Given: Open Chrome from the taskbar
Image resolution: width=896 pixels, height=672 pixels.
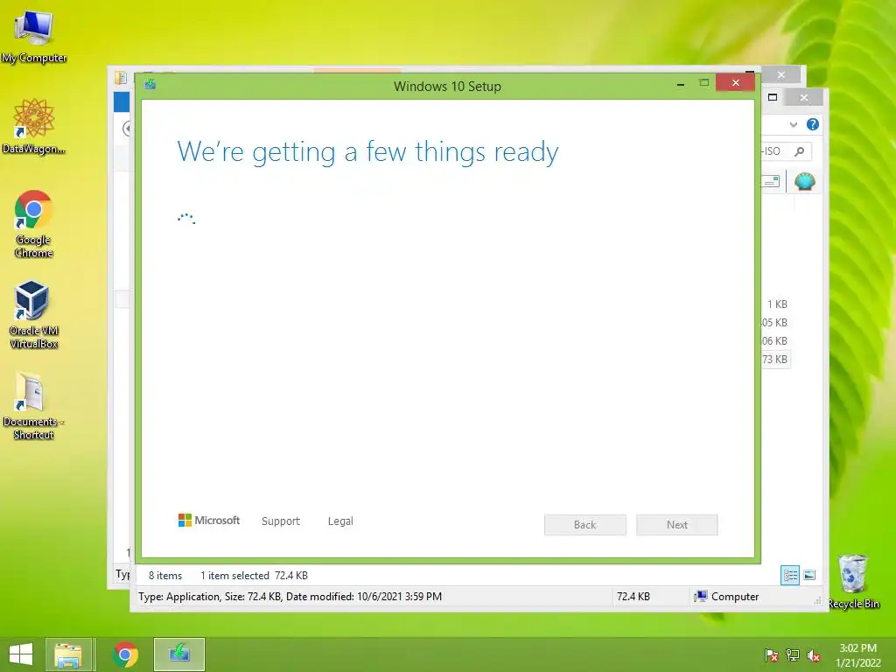Looking at the screenshot, I should tap(125, 654).
